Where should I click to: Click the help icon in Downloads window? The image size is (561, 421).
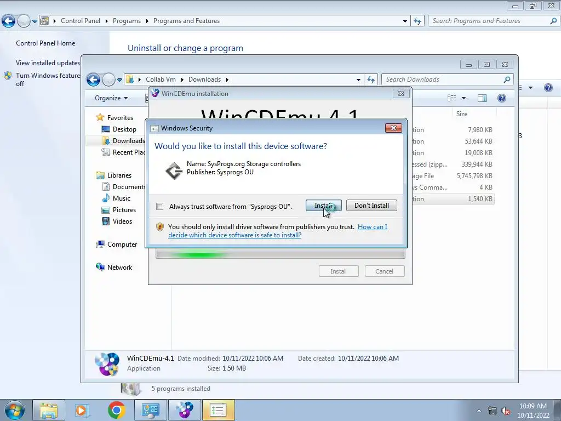coord(502,98)
